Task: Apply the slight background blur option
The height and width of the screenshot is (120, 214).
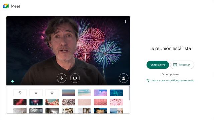Action: pyautogui.click(x=36, y=93)
